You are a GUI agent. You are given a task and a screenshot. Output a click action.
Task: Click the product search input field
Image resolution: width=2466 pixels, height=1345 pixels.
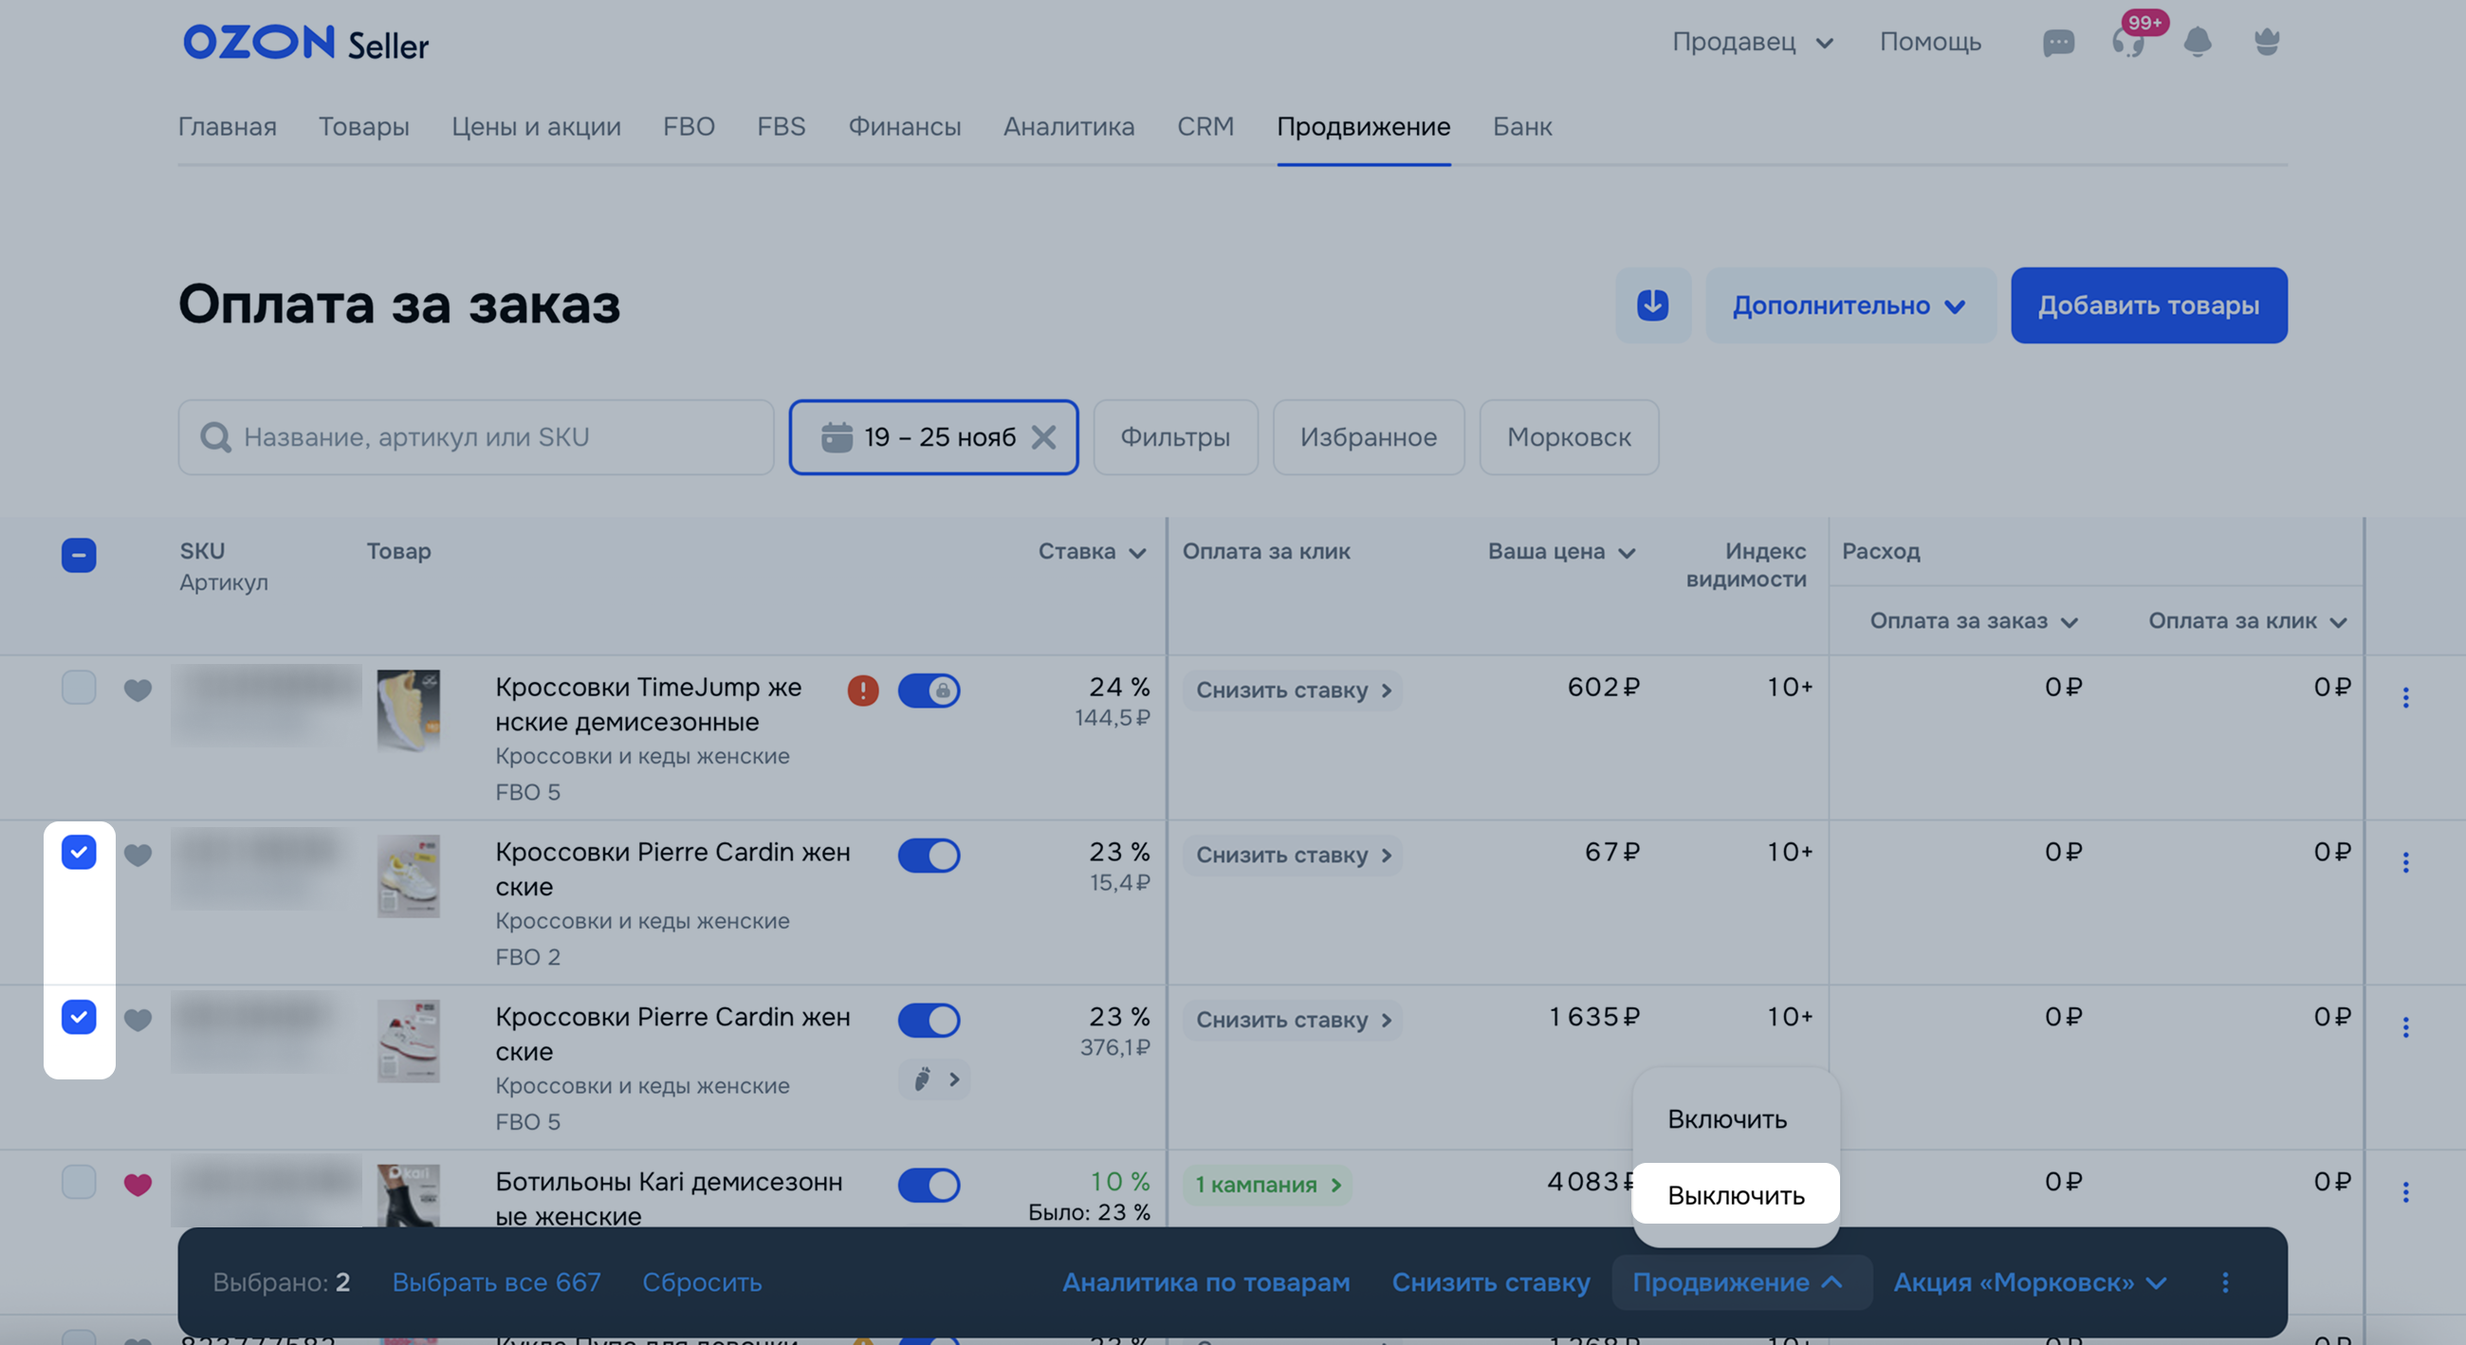[476, 437]
